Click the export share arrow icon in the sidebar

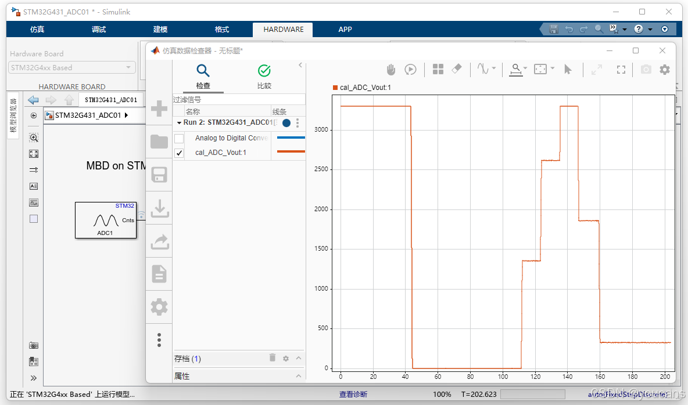point(159,241)
